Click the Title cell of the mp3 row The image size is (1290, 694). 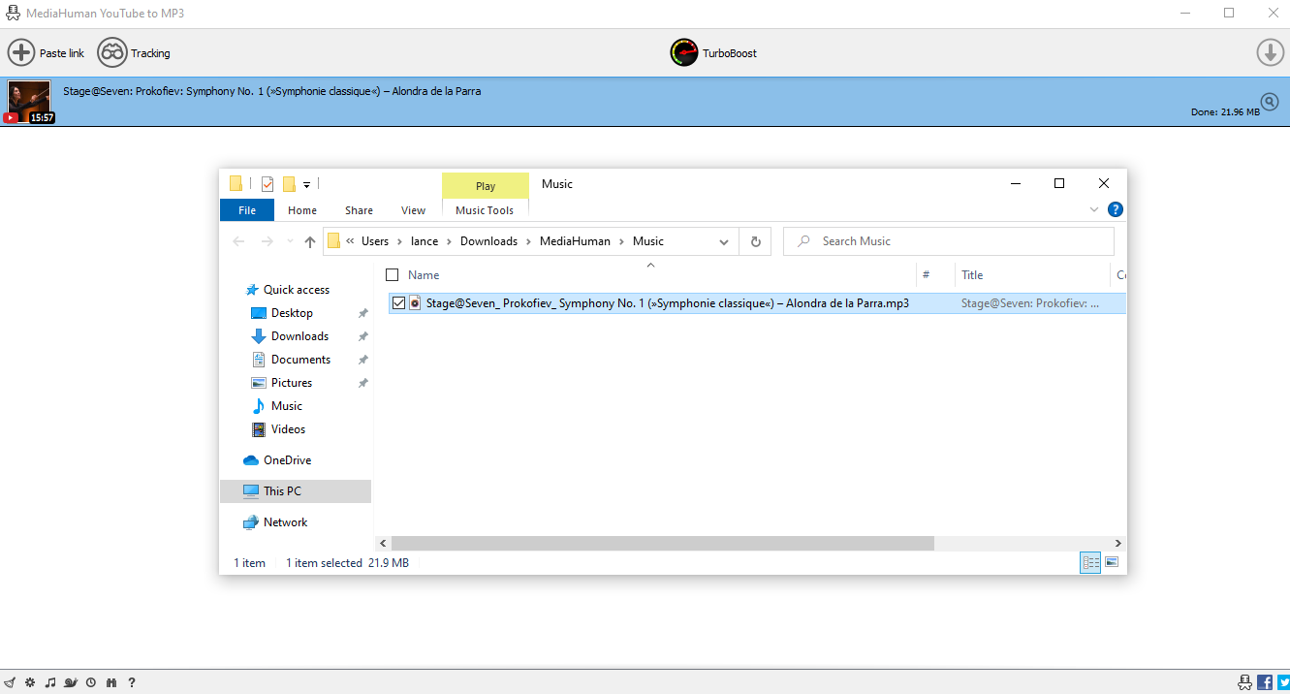[1030, 303]
